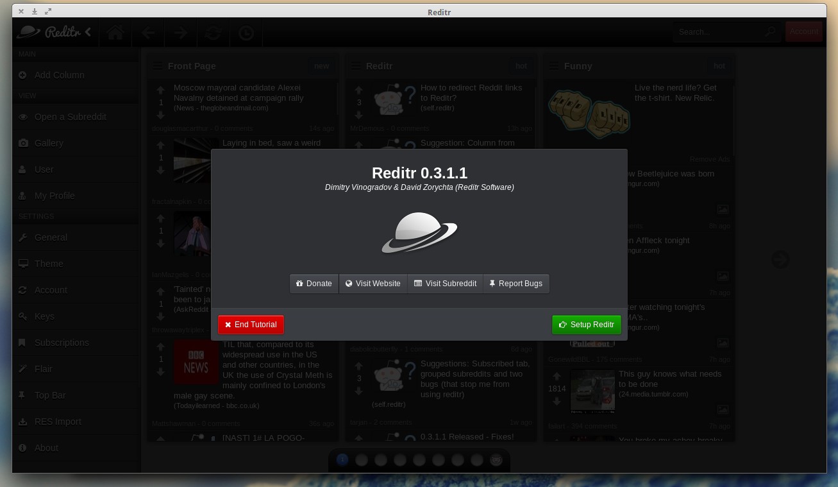Collapse the sidebar with the chevron by the logo
This screenshot has width=838, height=487.
click(88, 31)
